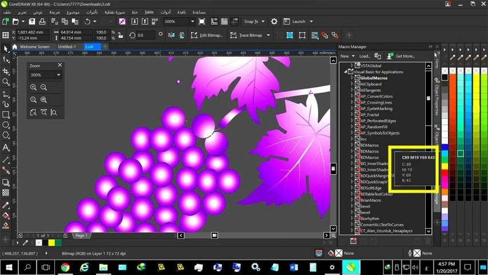Expand the AP_Fractal macro node
This screenshot has width=488, height=275.
click(352, 115)
